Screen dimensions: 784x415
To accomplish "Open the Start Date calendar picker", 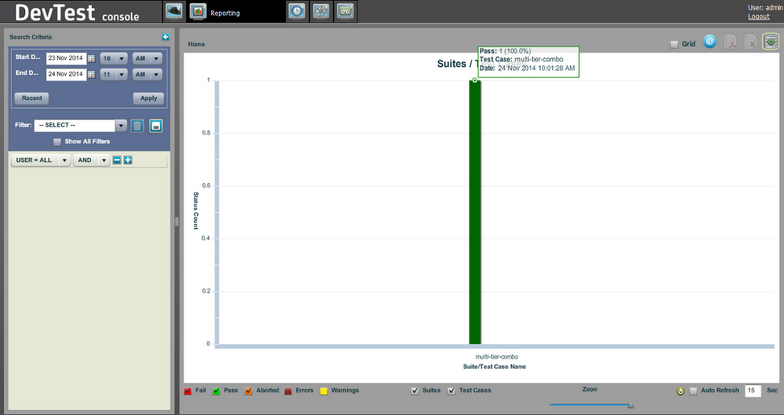I will 92,59.
